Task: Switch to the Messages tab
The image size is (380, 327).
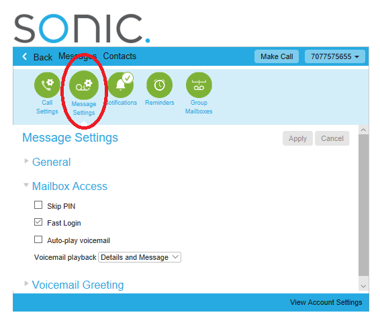Action: coord(78,56)
